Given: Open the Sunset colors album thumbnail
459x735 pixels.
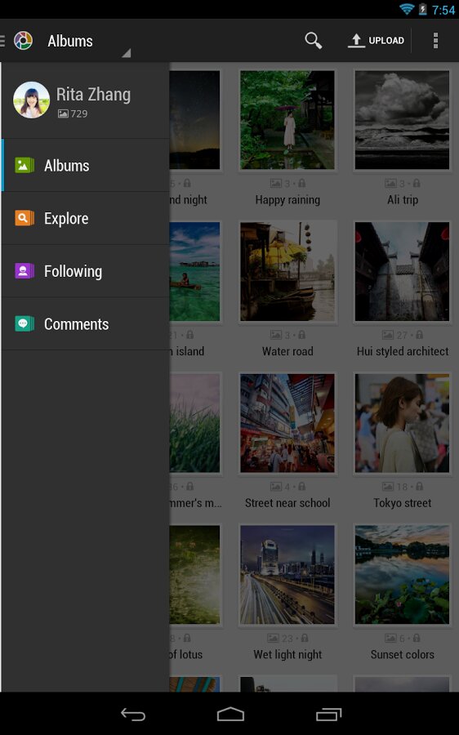Looking at the screenshot, I should click(x=403, y=574).
